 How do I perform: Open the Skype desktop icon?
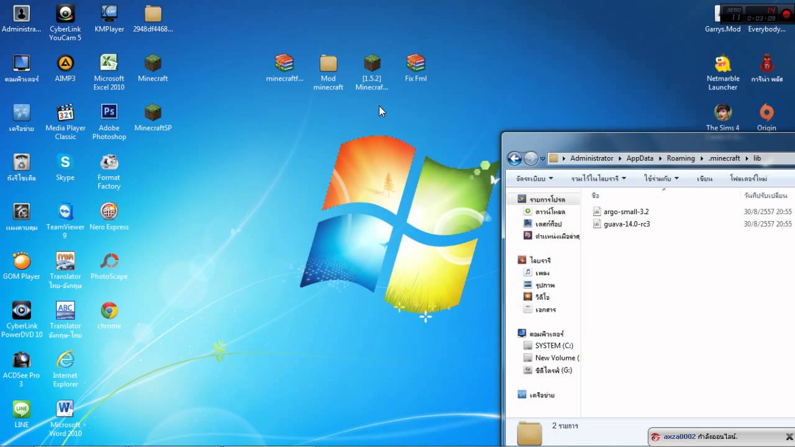click(65, 168)
